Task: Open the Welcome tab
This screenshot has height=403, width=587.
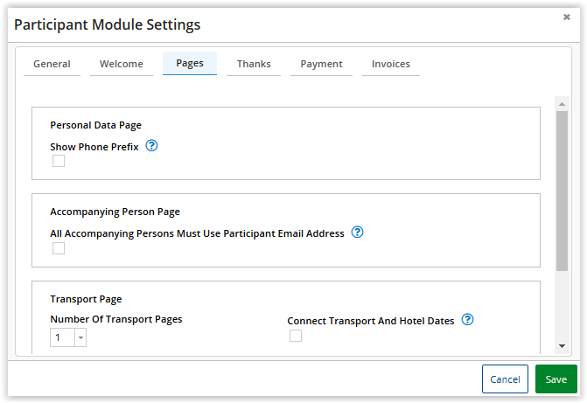Action: click(x=122, y=64)
